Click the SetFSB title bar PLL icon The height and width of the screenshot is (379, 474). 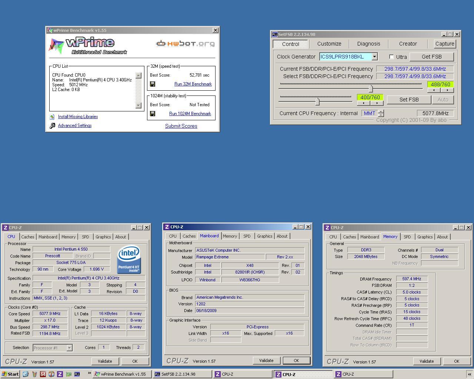pos(274,34)
